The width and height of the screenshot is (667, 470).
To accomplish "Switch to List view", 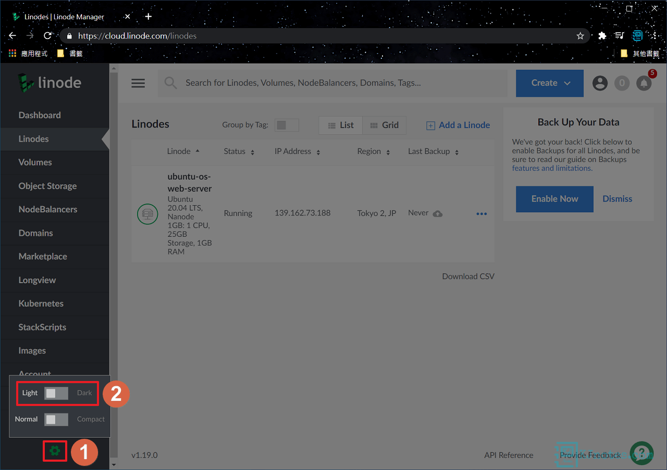I will coord(341,125).
